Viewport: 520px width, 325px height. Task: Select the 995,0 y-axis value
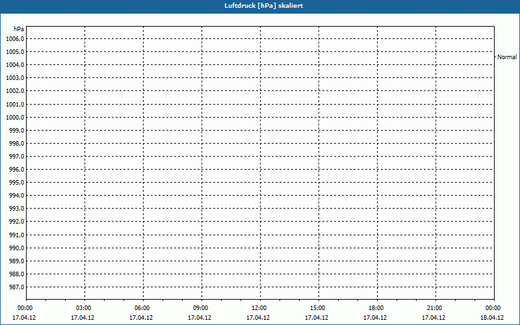17,183
